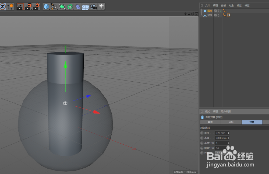Toggle top visibility dot of 圆柱 object
This screenshot has height=174, width=269.
(x=218, y=10)
